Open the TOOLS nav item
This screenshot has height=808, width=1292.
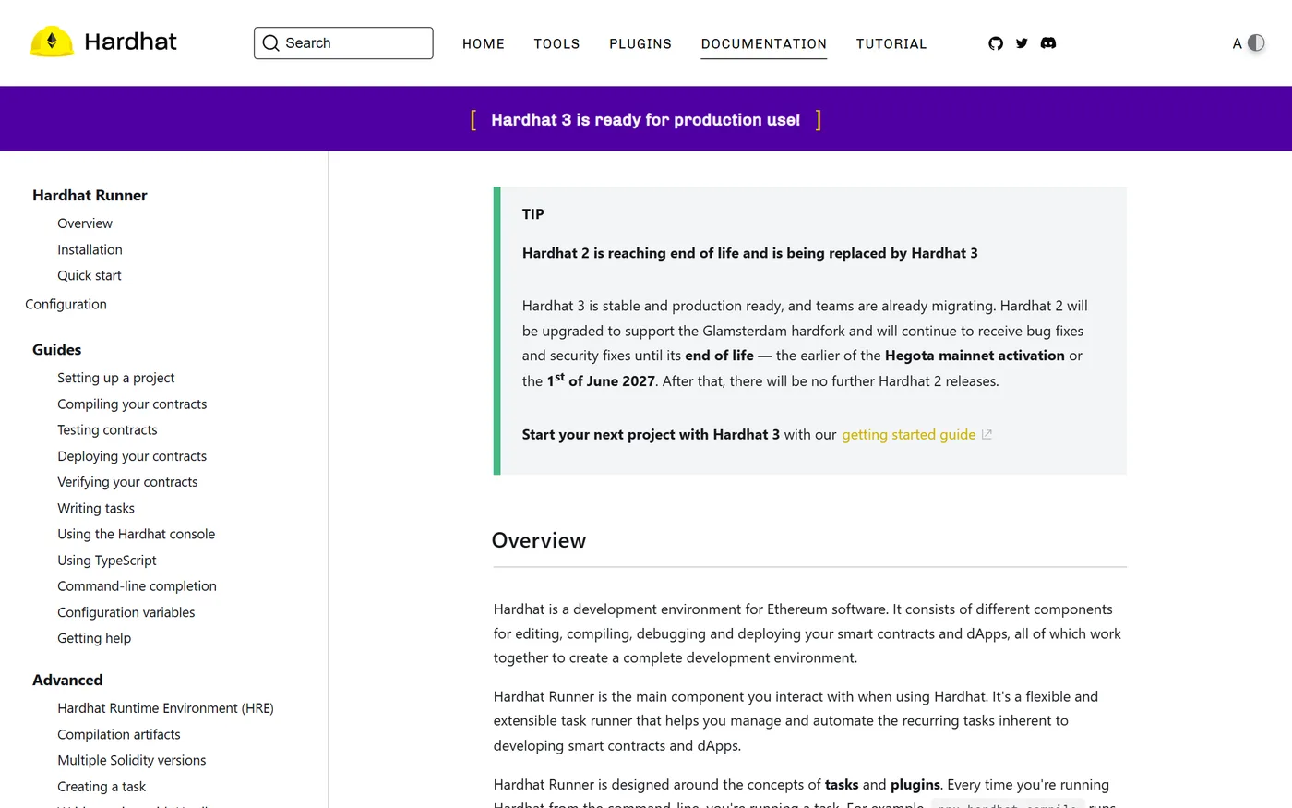tap(556, 44)
